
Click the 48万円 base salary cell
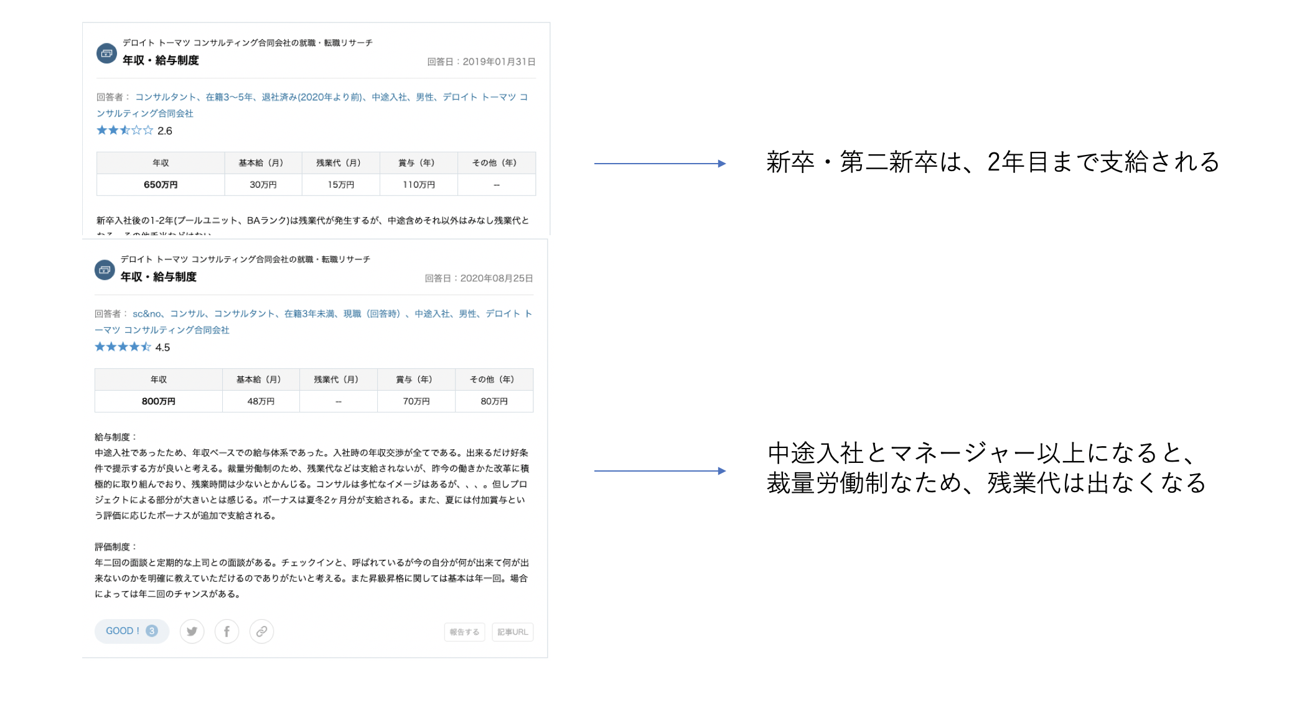tap(261, 401)
